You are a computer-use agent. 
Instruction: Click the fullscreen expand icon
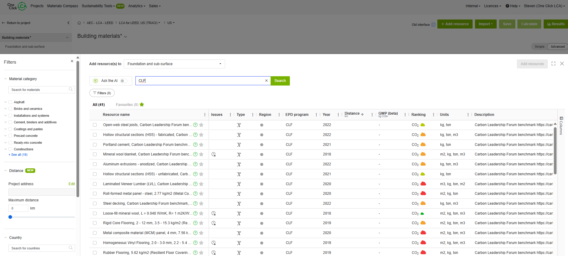click(553, 64)
